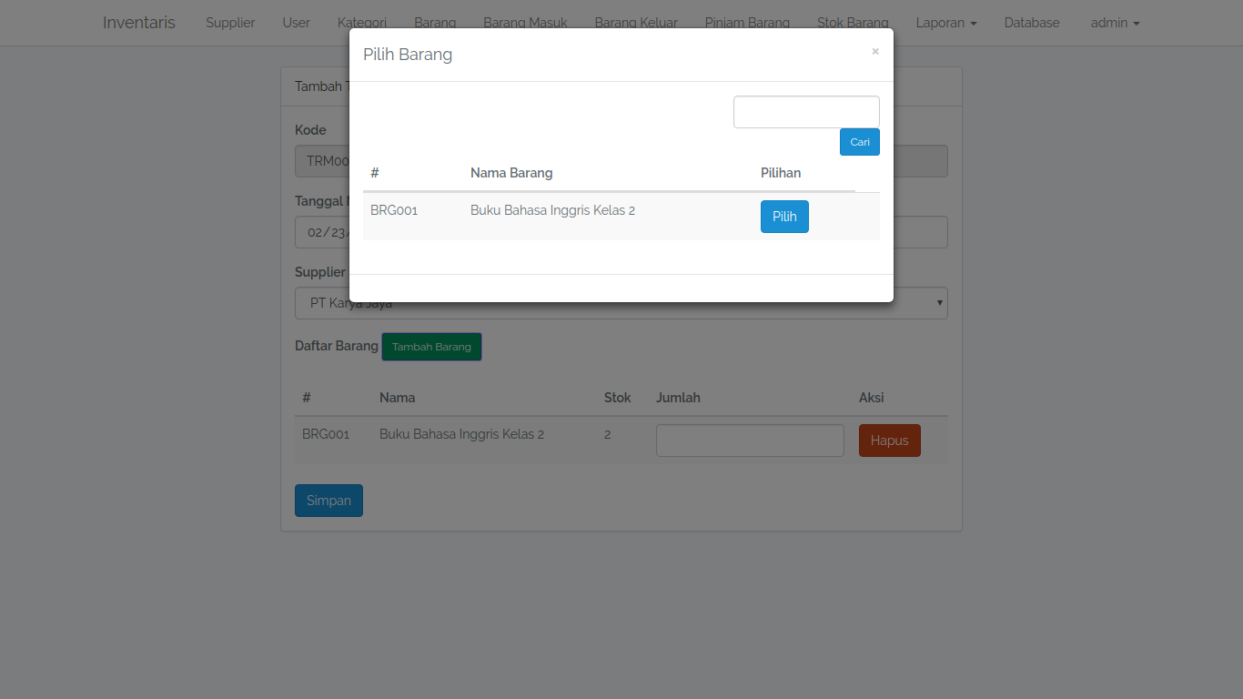Open the Supplier select with PT Karya Jaya
The height and width of the screenshot is (699, 1243).
(621, 303)
